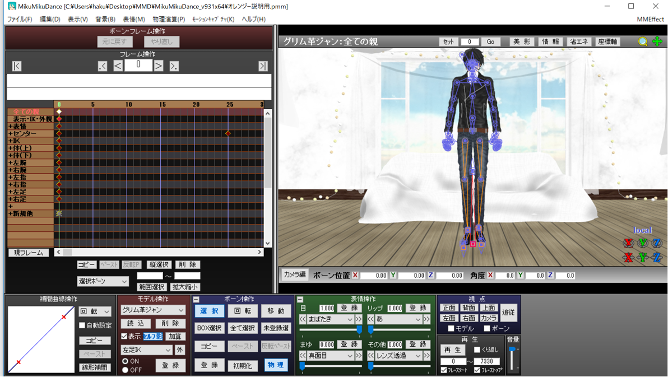Open the 背景(B) menu
The image size is (668, 377).
105,19
